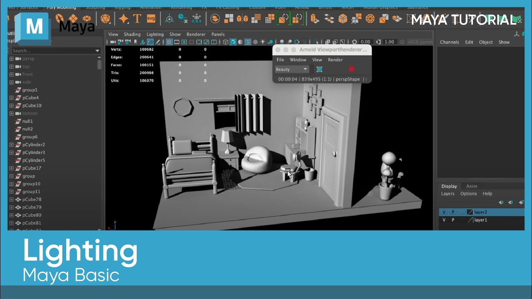
Task: Expand the pCylinder2 node in outliner
Action: click(x=11, y=145)
